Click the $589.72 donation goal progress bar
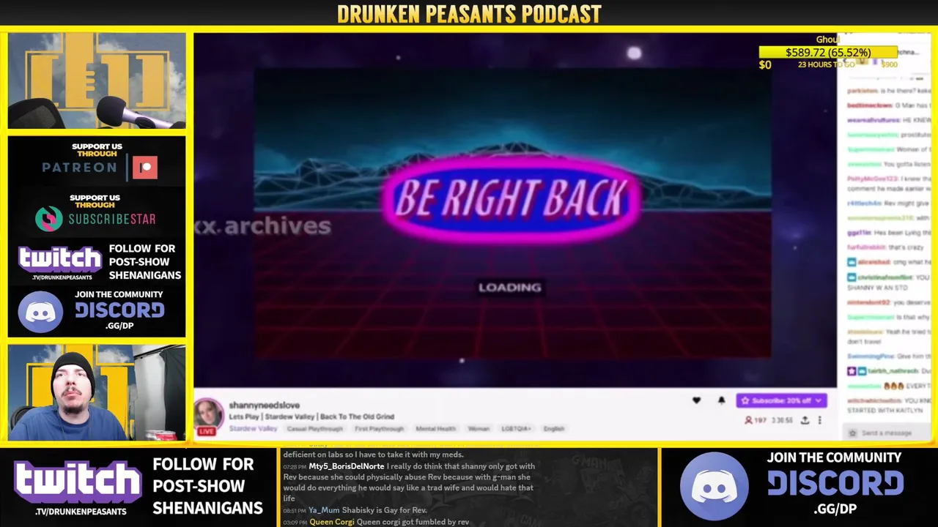Viewport: 938px width, 527px height. click(828, 53)
